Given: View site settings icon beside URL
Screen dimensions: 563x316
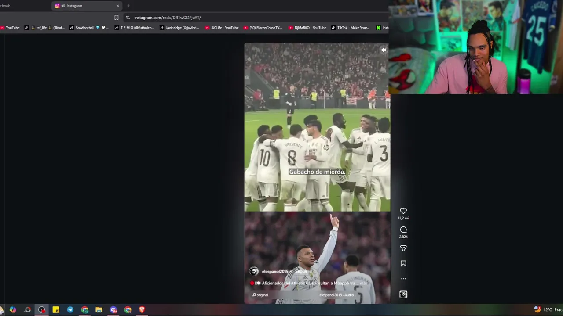Looking at the screenshot, I should click(x=128, y=18).
